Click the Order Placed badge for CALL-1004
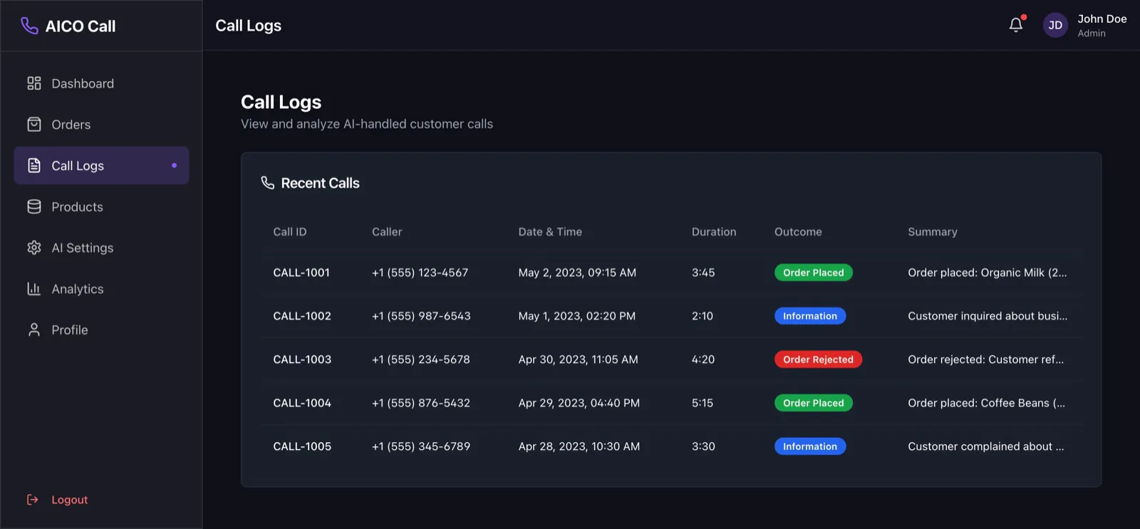This screenshot has width=1140, height=529. pos(813,403)
